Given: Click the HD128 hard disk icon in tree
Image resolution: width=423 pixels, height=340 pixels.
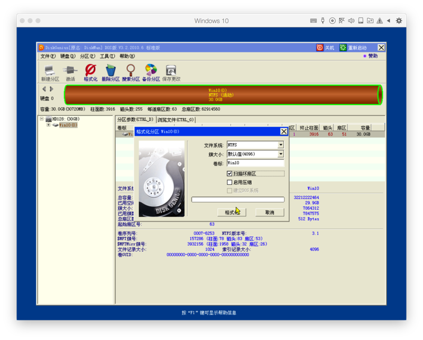Looking at the screenshot, I should click(x=49, y=119).
